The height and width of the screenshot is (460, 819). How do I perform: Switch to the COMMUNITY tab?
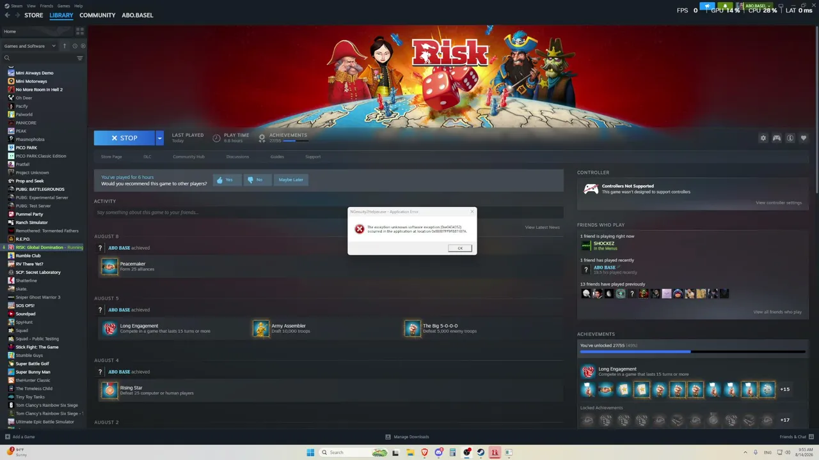click(97, 15)
